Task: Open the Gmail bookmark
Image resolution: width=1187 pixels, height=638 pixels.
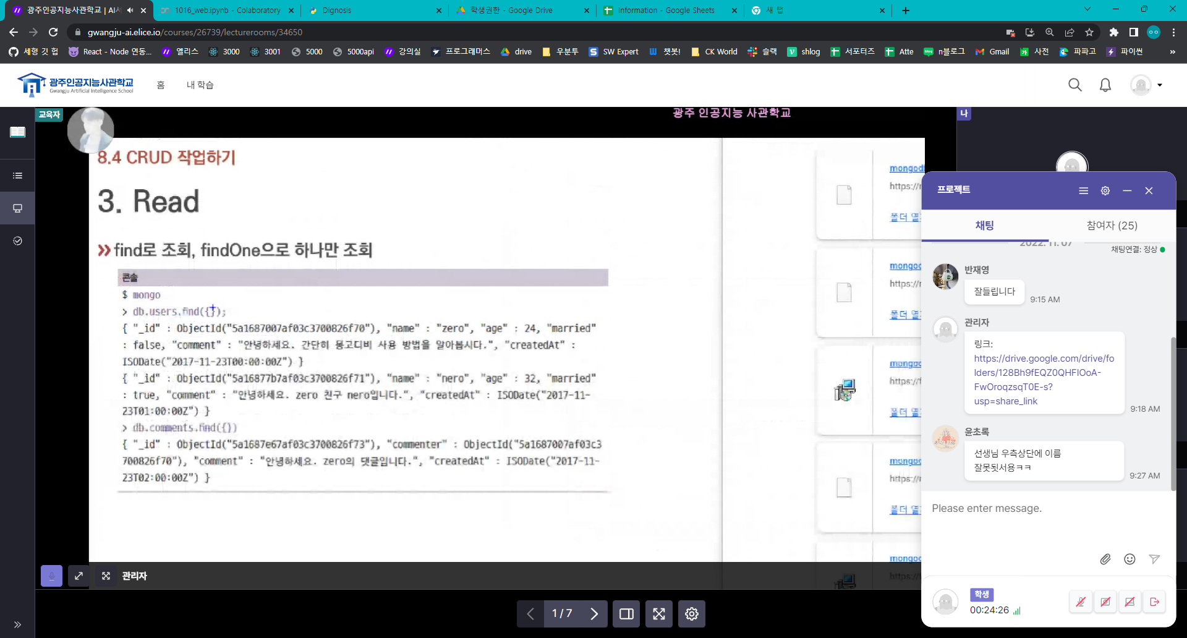Action: (992, 52)
